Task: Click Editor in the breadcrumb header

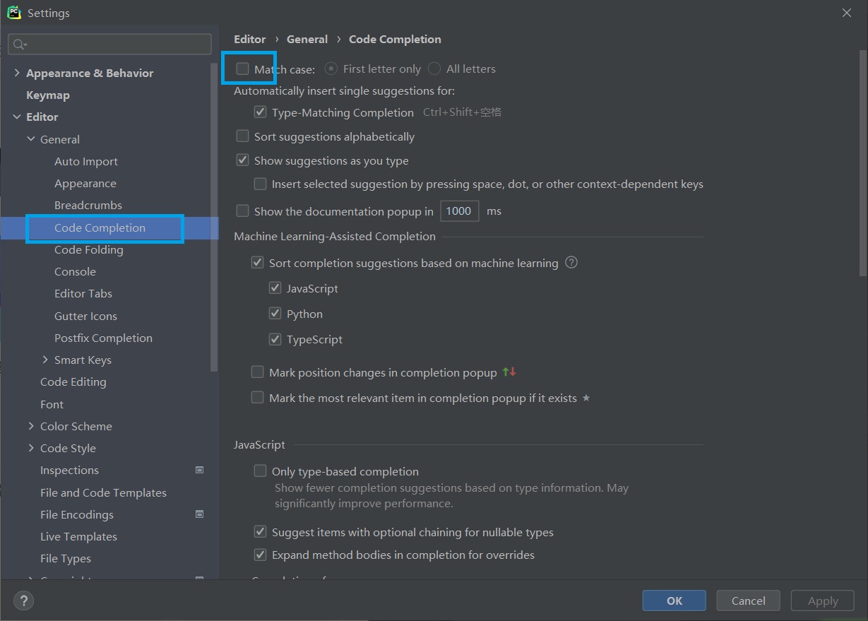Action: [250, 39]
